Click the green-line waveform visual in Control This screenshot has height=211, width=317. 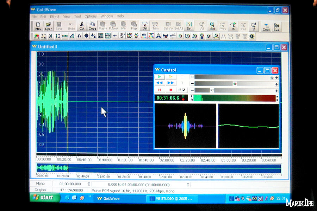(249, 126)
